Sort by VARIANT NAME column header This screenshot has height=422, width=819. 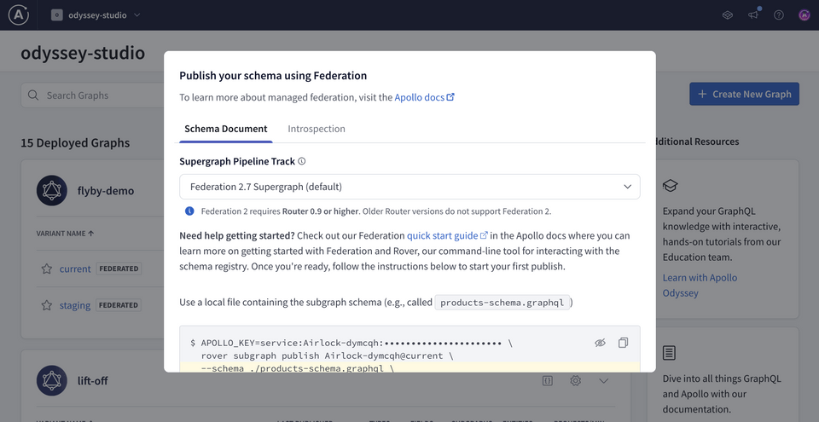tap(66, 234)
